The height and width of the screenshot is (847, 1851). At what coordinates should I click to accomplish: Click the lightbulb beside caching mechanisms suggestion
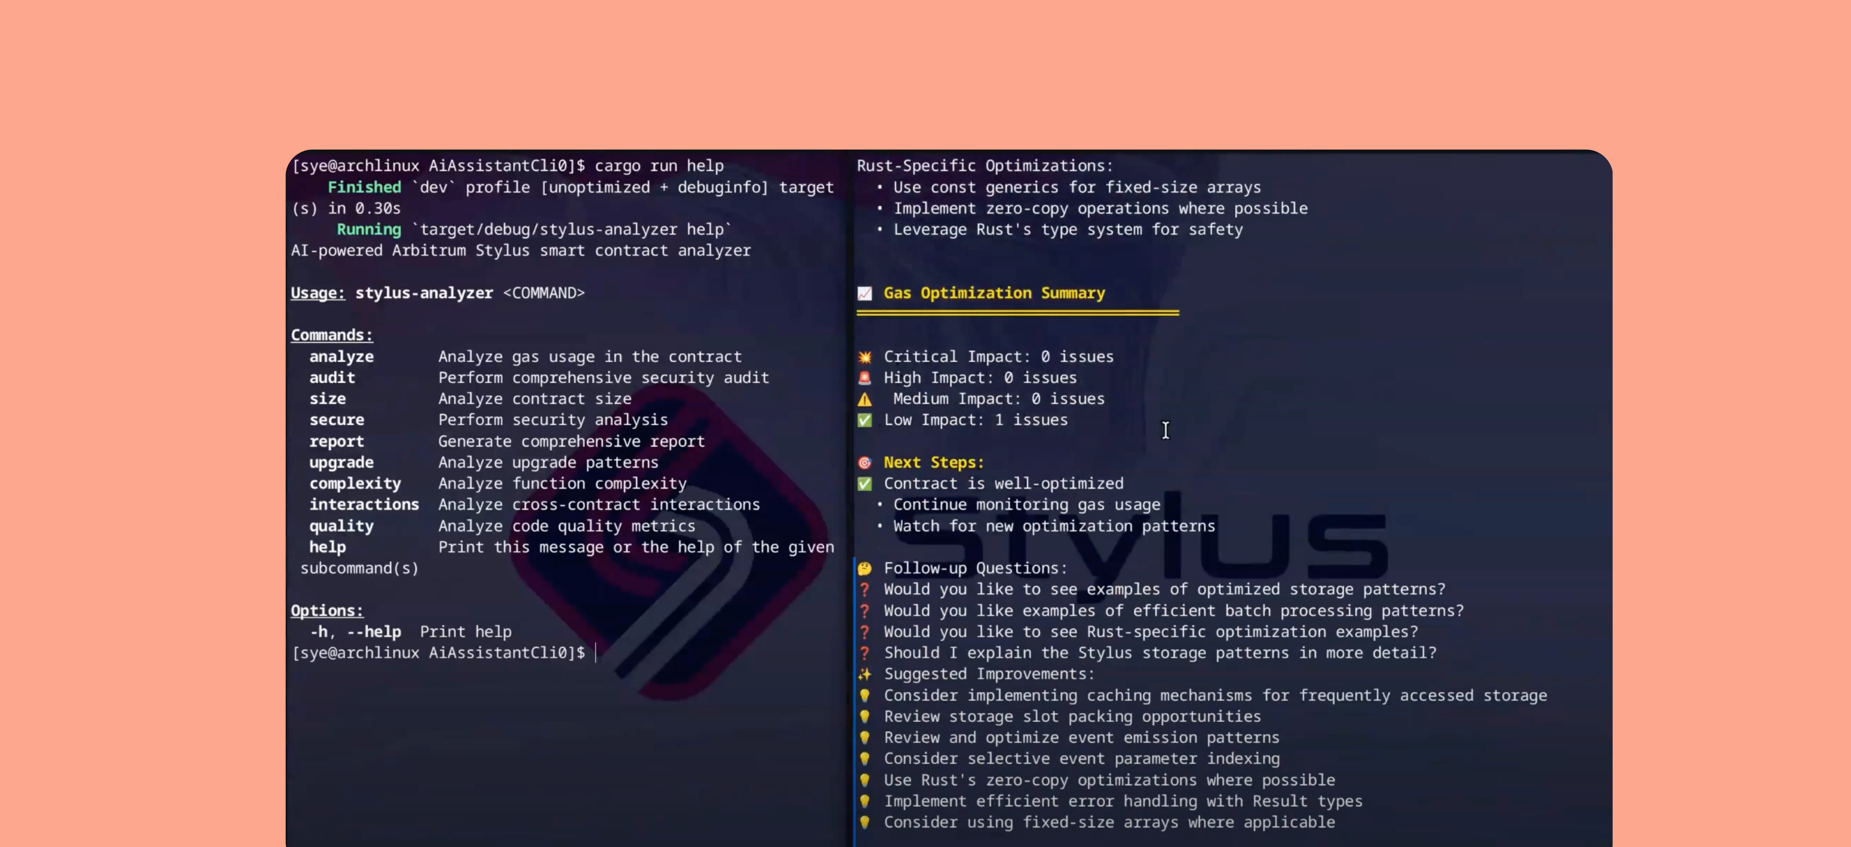[x=864, y=695]
